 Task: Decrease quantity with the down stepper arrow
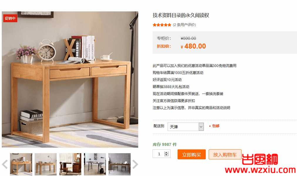[x=166, y=155]
